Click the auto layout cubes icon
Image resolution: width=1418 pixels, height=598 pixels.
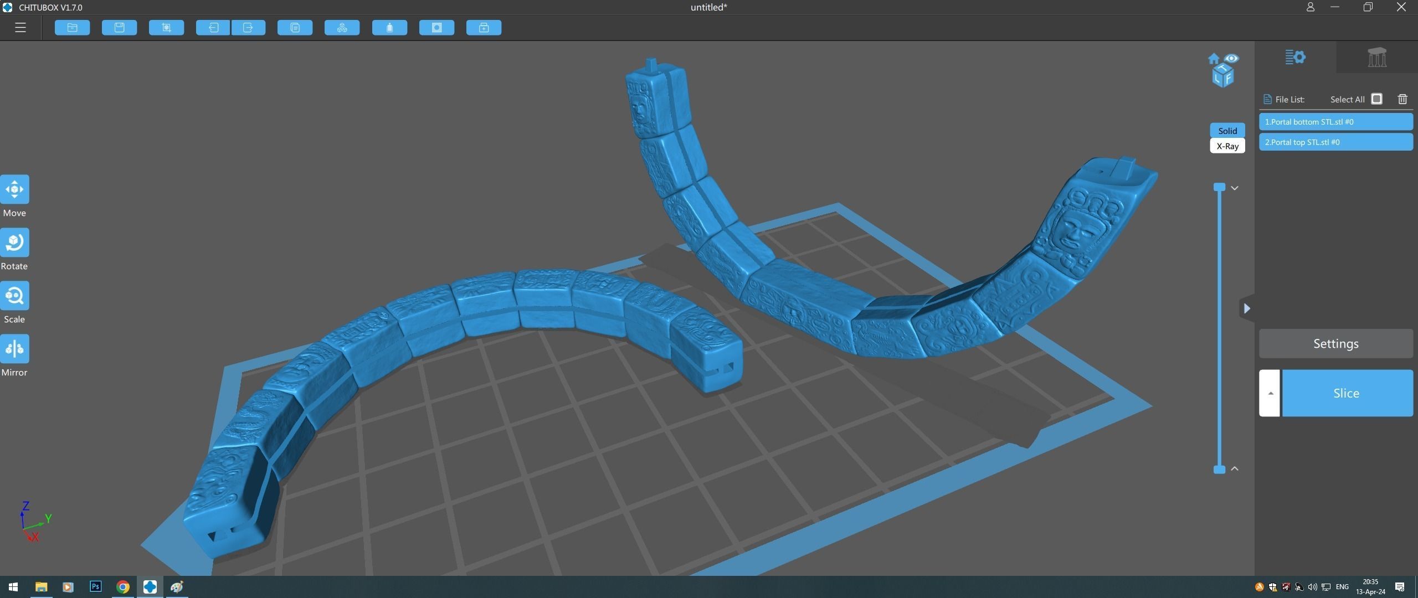(x=342, y=28)
